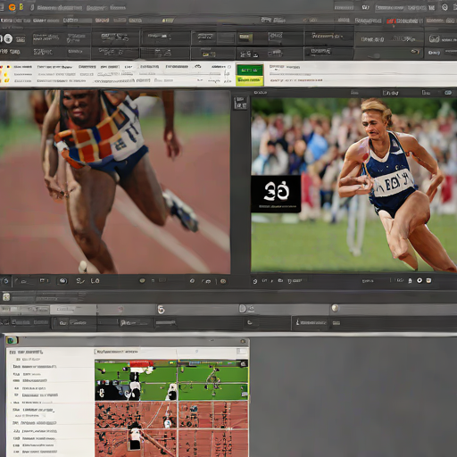Select the red running-track thumbnail in the lower panel

click(x=171, y=429)
